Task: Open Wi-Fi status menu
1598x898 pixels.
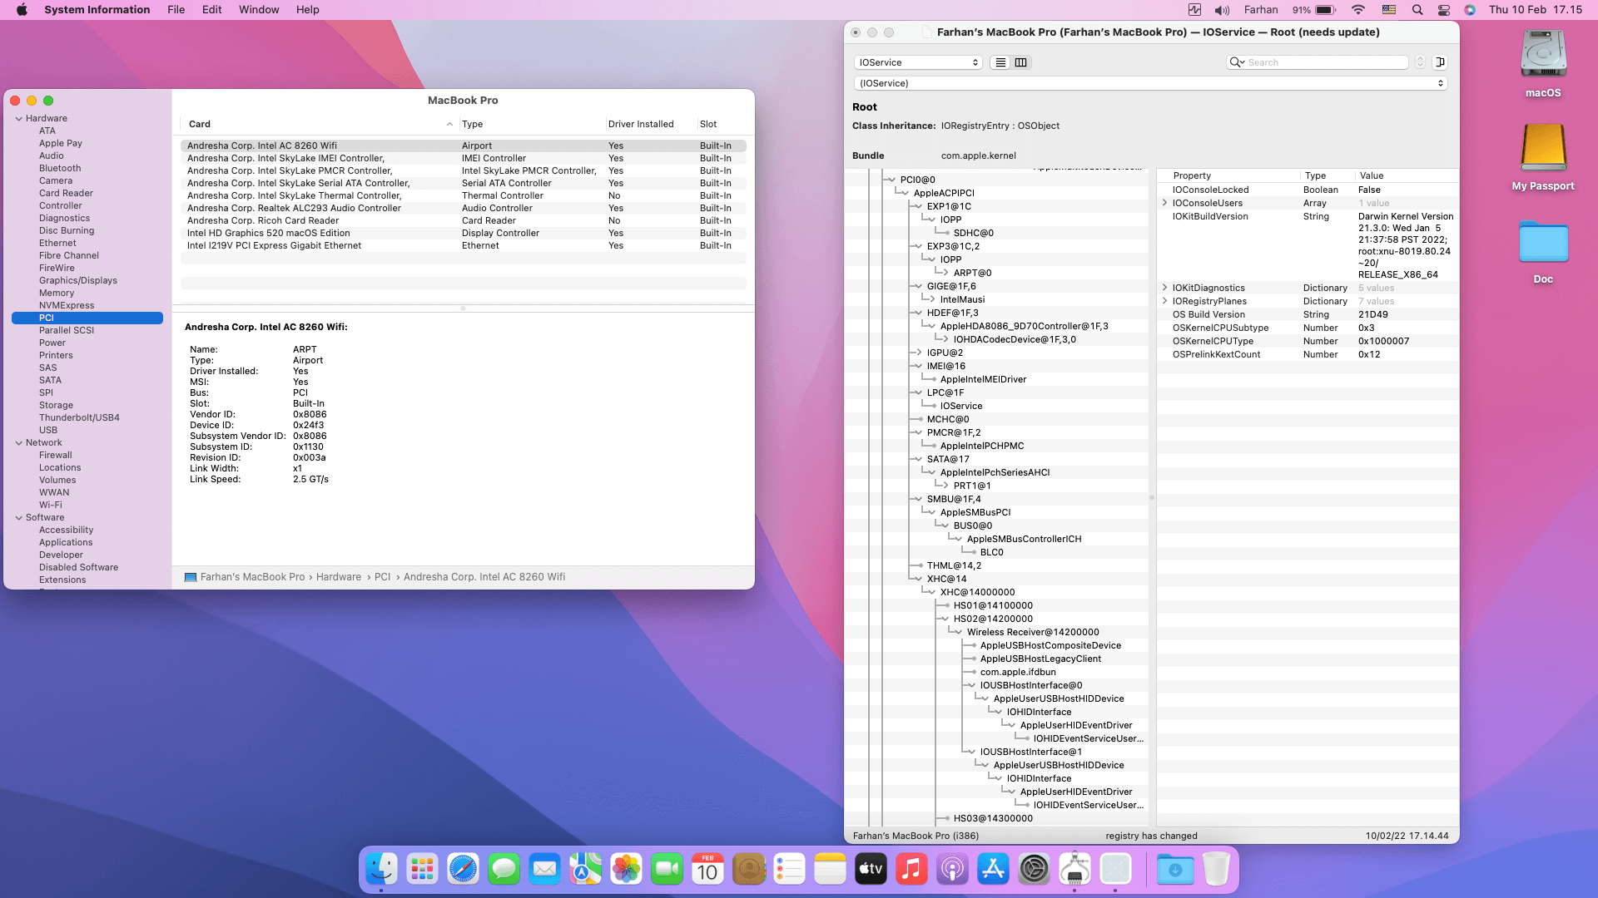Action: 1357,10
